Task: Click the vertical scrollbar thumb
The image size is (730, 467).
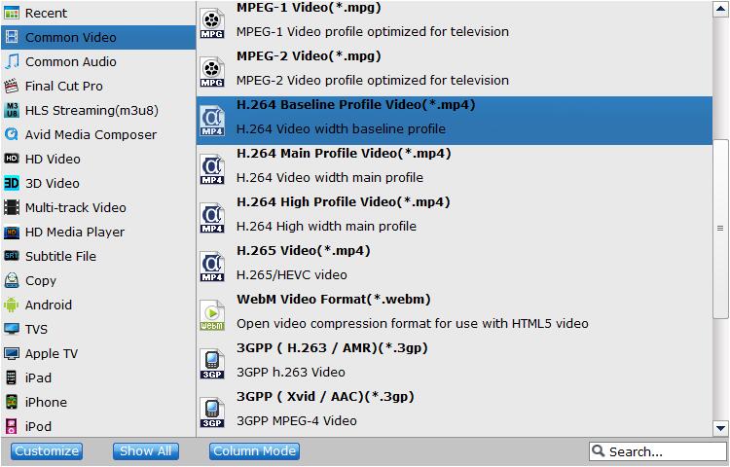Action: [720, 229]
